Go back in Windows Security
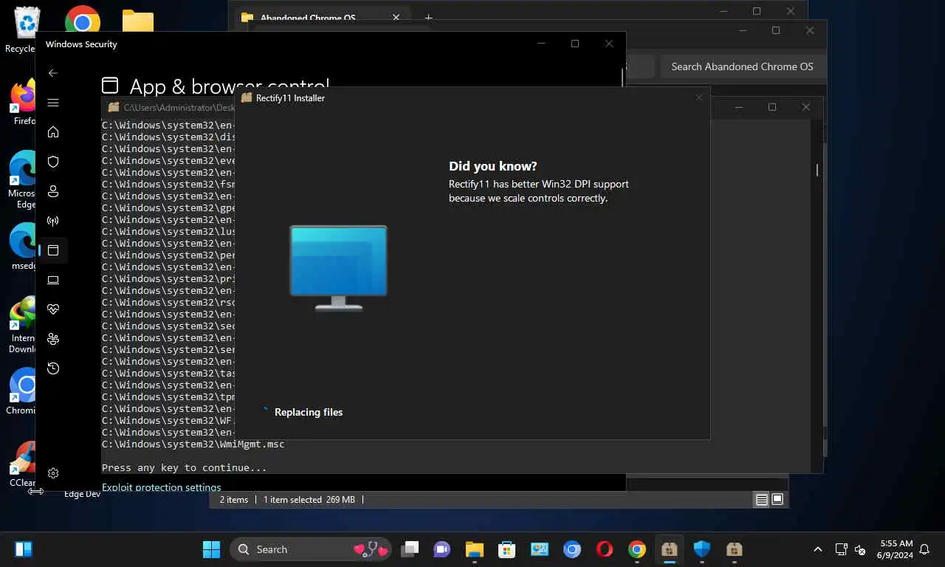The image size is (945, 567). click(x=52, y=73)
